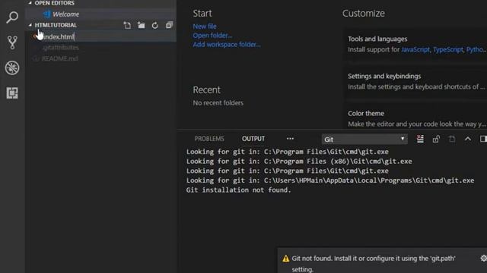Click the New file link
Viewport: 487px width, 273px height.
(x=205, y=27)
